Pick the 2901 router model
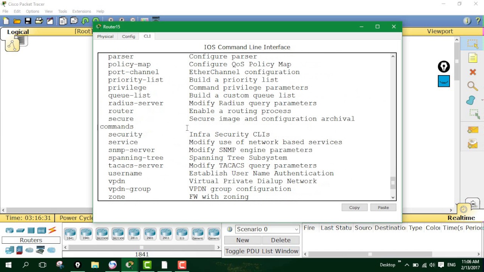 pos(150,234)
